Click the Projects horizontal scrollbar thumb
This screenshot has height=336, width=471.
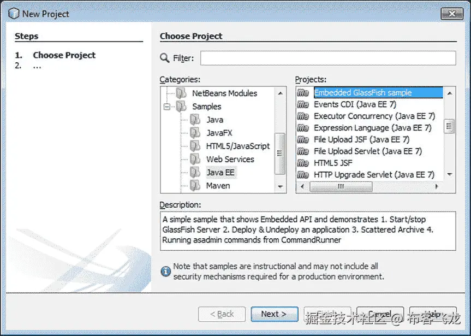(x=341, y=187)
